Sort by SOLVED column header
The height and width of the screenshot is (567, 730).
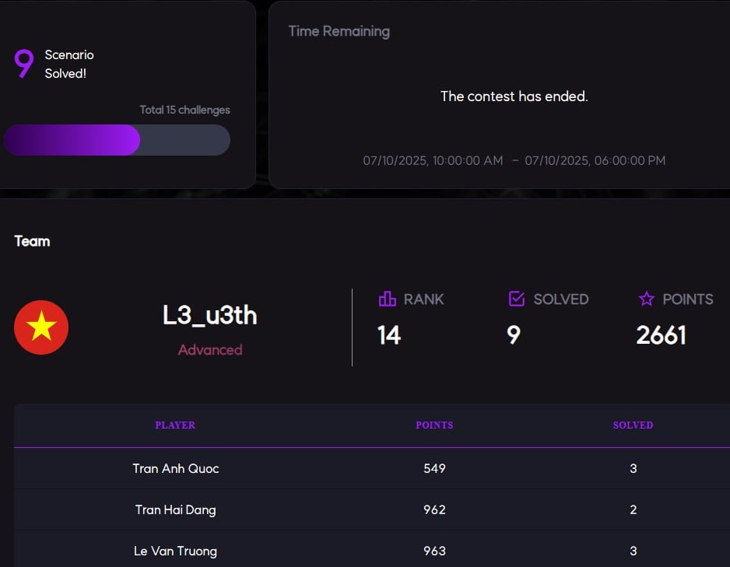coord(633,425)
